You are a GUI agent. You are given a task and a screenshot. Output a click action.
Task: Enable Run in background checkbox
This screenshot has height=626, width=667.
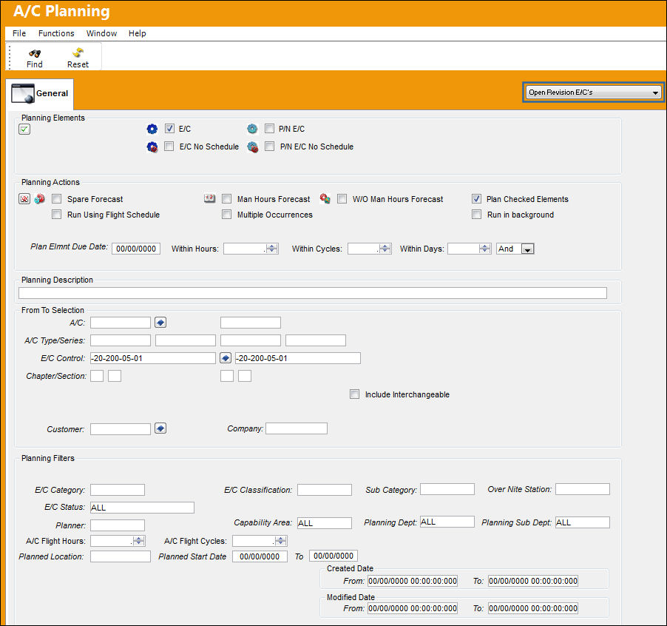[476, 215]
